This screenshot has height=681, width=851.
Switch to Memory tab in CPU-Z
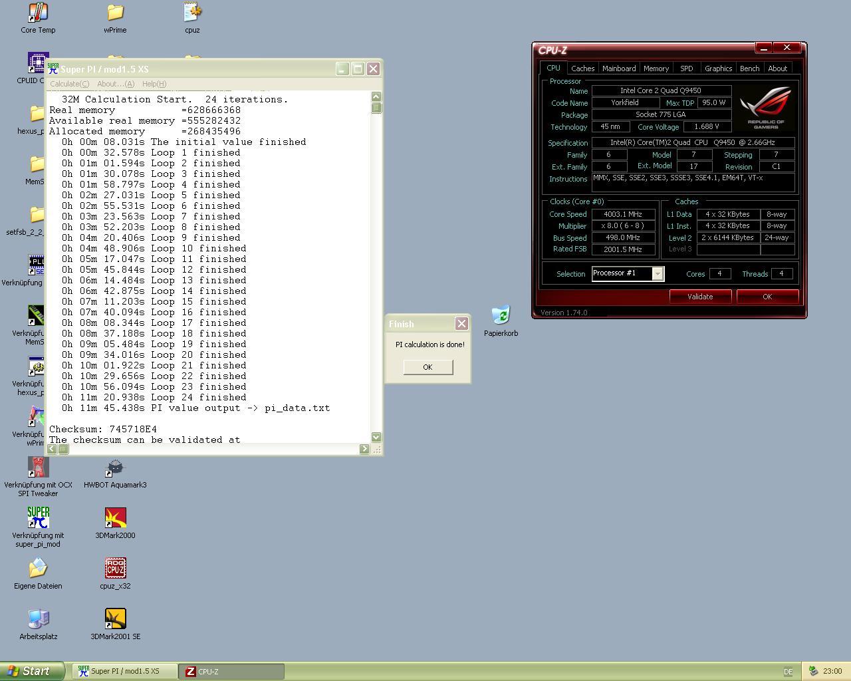click(656, 68)
